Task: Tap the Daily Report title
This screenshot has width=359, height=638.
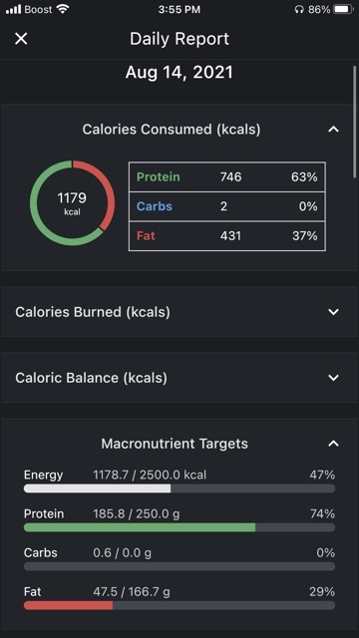Action: [x=179, y=39]
